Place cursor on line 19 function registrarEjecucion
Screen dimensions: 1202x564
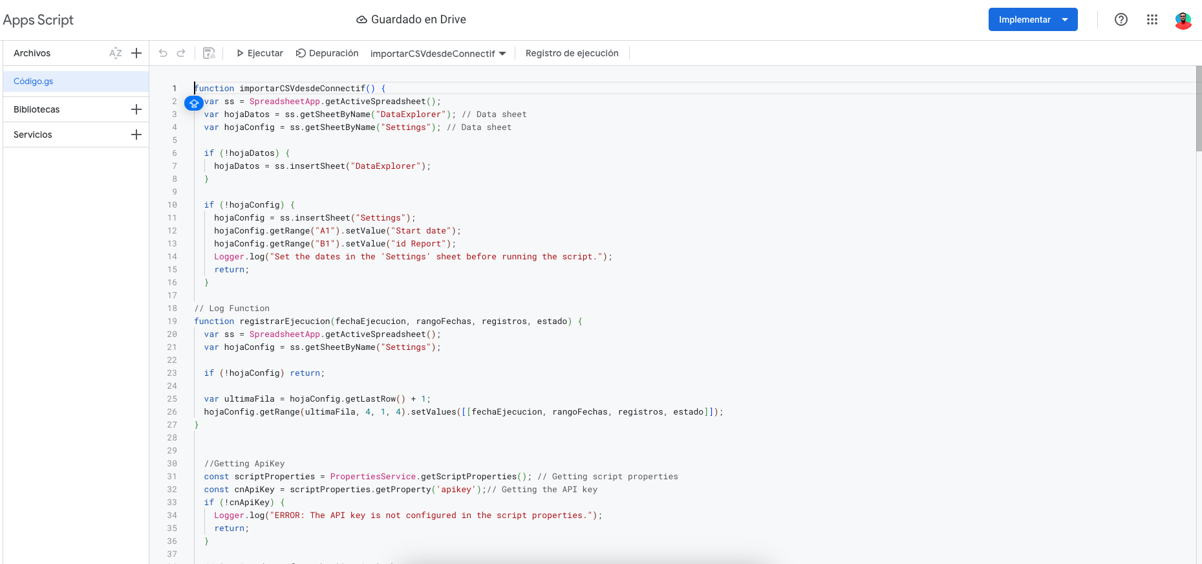(284, 321)
